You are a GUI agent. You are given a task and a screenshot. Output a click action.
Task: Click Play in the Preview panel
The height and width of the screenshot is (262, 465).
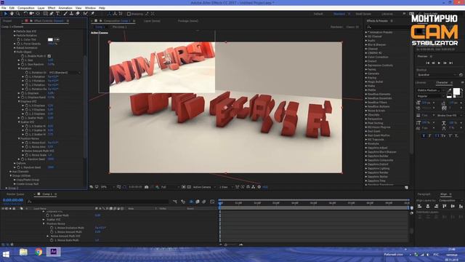coord(439,63)
